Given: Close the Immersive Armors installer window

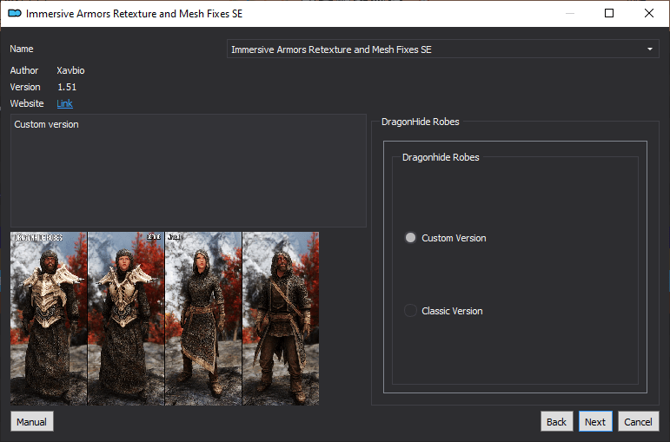Looking at the screenshot, I should click(x=649, y=14).
